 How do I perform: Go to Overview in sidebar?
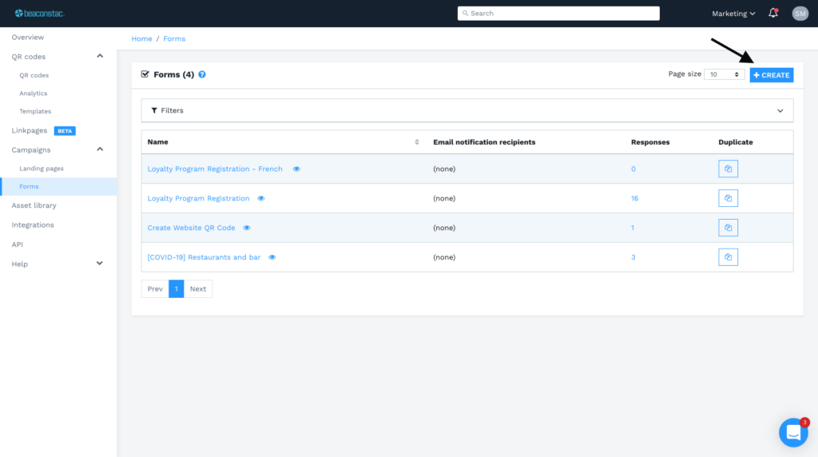[x=28, y=38]
